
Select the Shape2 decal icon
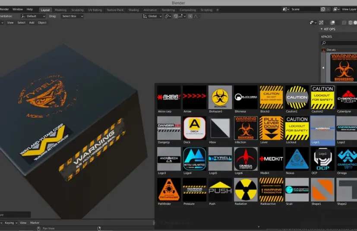pos(347,189)
